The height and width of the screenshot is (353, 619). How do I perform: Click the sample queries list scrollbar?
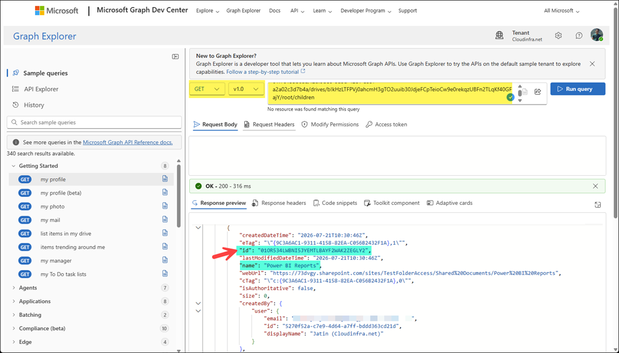point(178,196)
